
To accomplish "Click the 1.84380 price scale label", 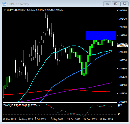I will pos(122,85).
